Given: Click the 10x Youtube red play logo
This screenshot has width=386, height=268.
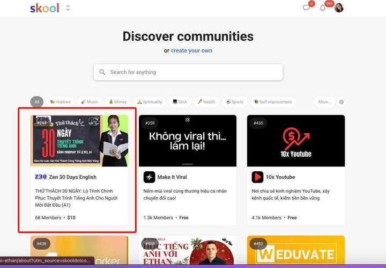Looking at the screenshot, I should point(257,177).
